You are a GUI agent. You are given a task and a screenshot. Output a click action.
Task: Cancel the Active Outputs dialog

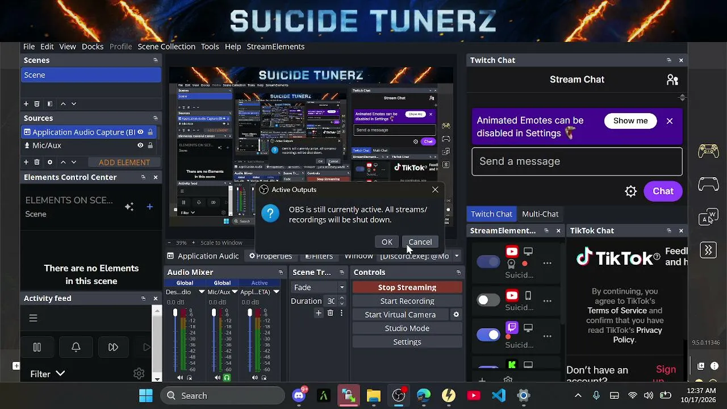tap(420, 242)
